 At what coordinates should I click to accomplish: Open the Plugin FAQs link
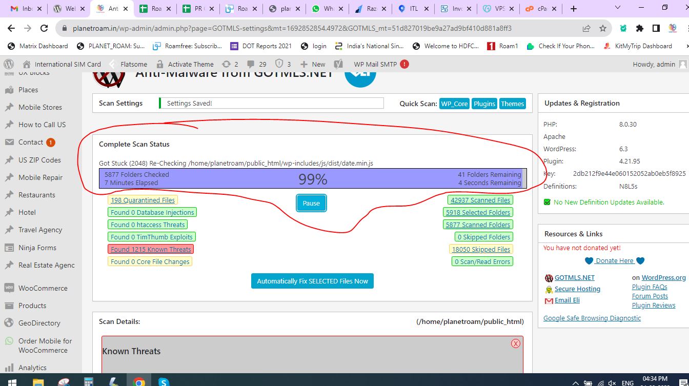(650, 287)
